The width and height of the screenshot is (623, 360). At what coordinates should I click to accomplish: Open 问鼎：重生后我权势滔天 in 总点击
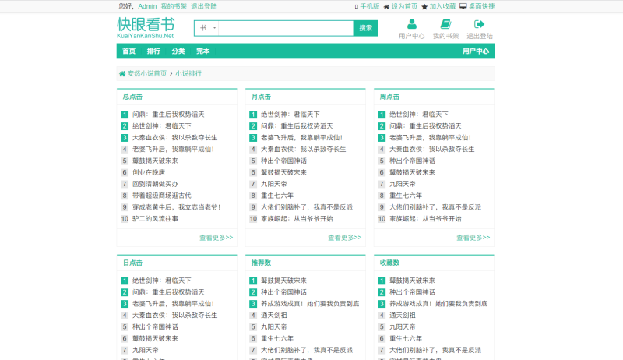[168, 115]
